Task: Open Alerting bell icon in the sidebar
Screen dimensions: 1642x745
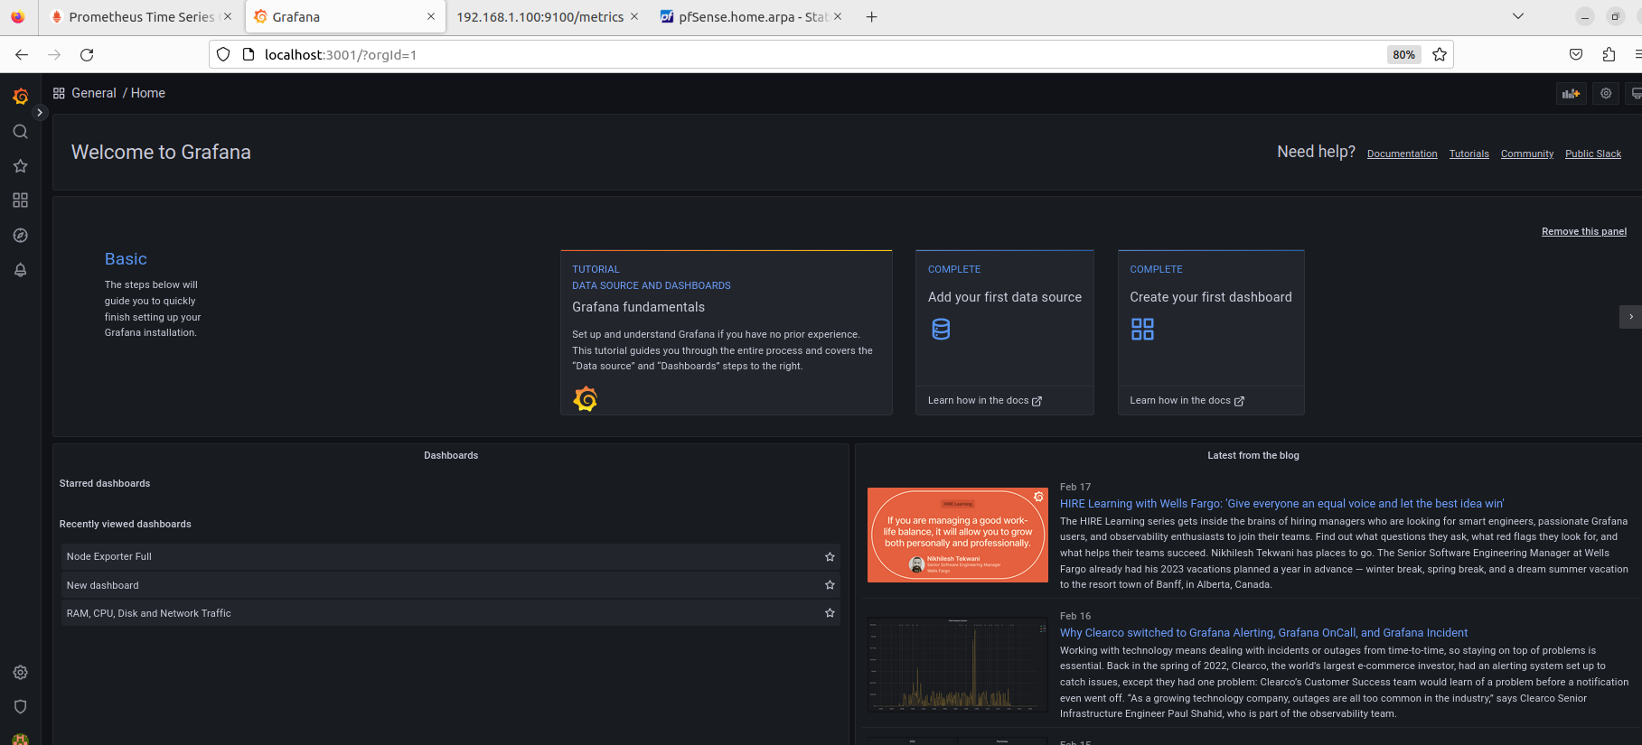Action: [x=20, y=270]
